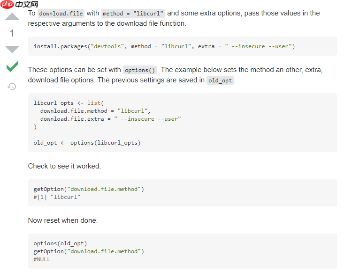344x278 pixels.
Task: Upvote the answer with the up arrow
Action: pos(12,17)
